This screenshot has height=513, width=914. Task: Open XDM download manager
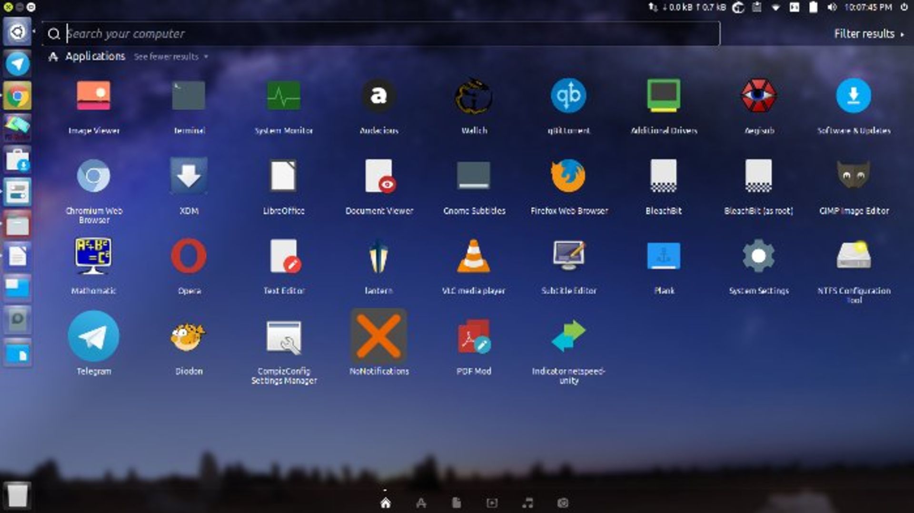tap(189, 176)
